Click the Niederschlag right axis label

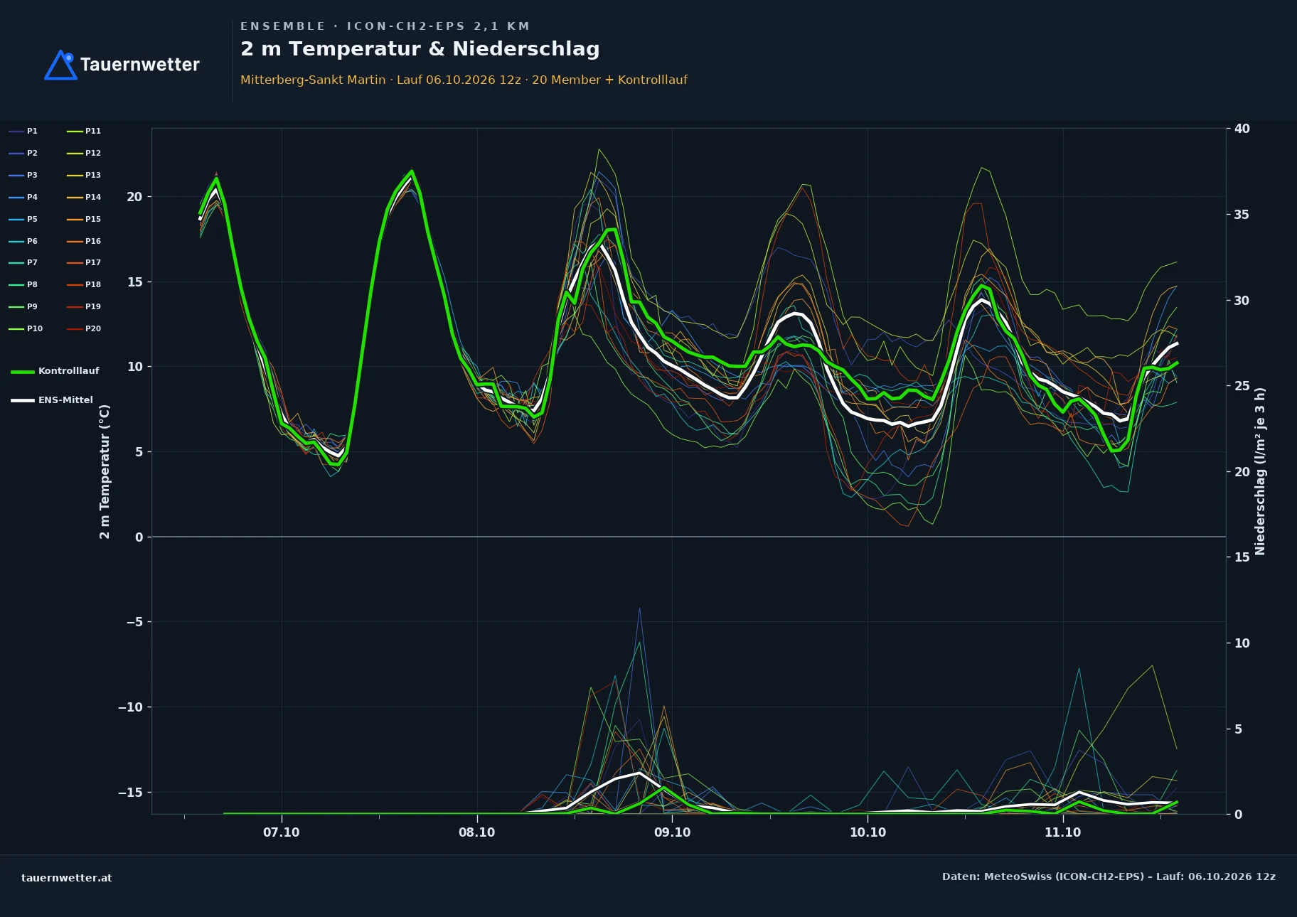[x=1260, y=471]
